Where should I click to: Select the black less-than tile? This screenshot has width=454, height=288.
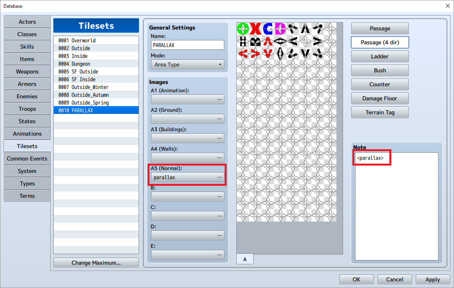coord(293,41)
